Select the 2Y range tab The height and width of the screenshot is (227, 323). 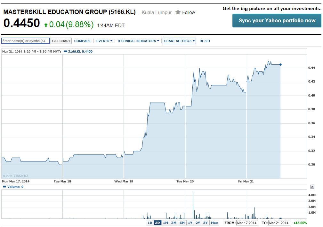tap(198, 223)
